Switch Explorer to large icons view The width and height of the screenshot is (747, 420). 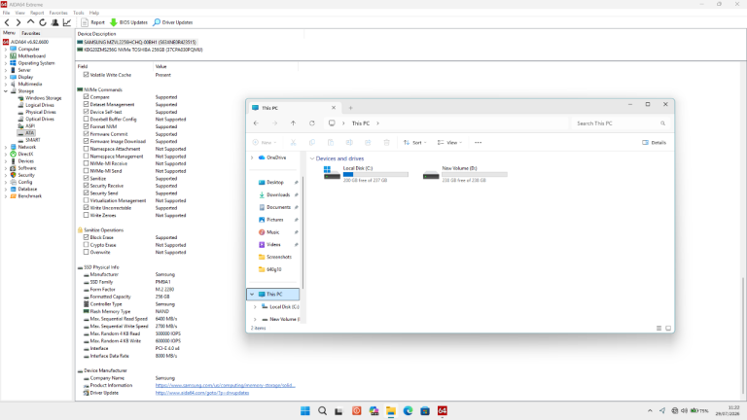668,328
